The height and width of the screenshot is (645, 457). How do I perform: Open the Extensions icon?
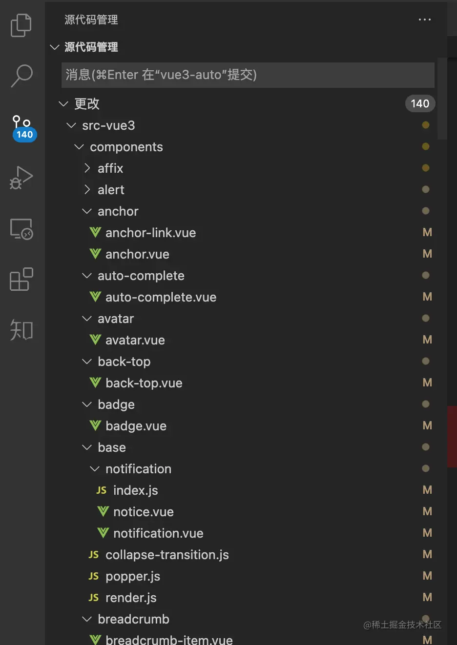pyautogui.click(x=21, y=280)
